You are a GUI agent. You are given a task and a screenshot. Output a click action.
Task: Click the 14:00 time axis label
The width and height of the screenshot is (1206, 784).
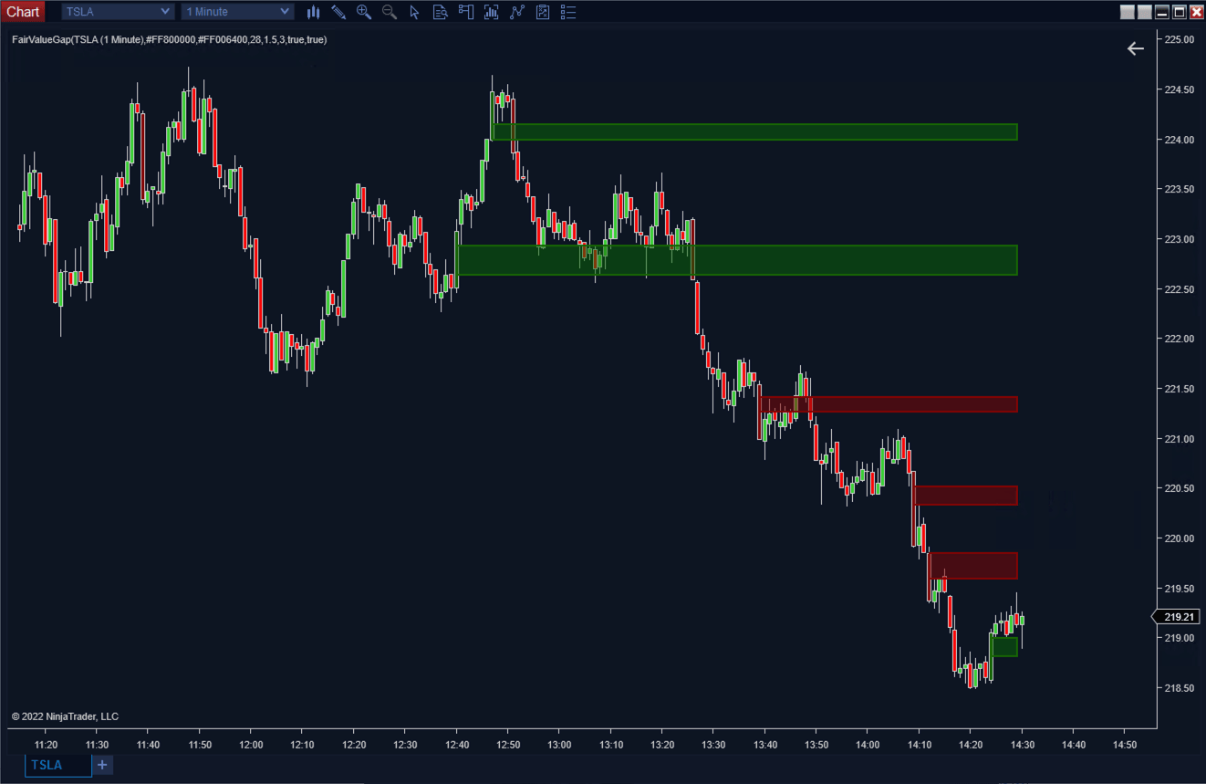tap(868, 745)
